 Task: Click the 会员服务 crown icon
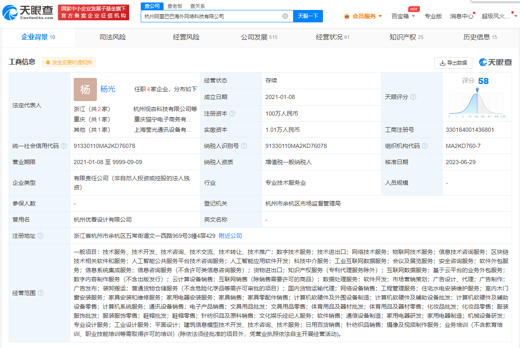347,16
